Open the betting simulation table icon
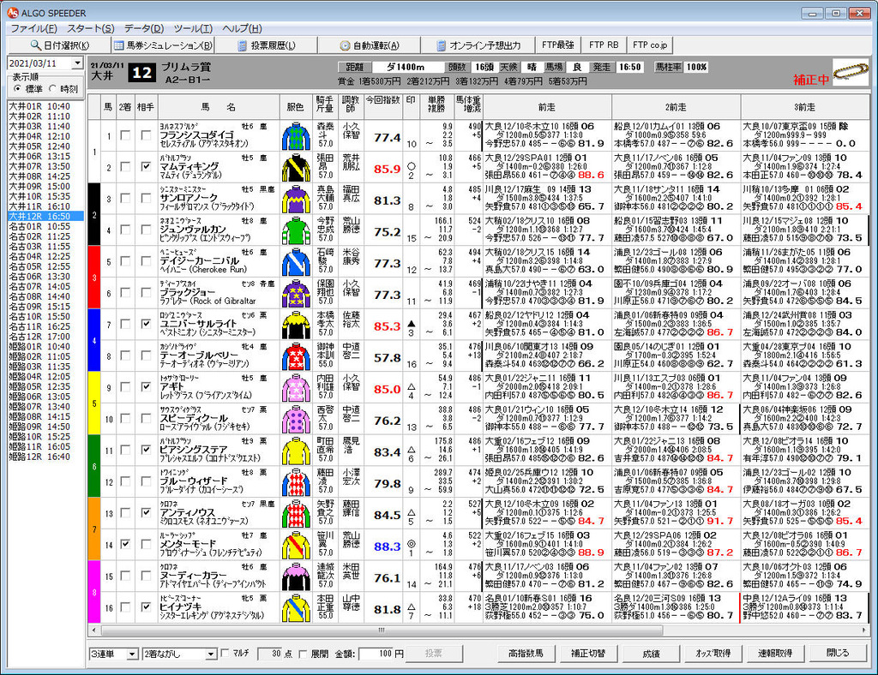This screenshot has width=878, height=675. point(118,45)
